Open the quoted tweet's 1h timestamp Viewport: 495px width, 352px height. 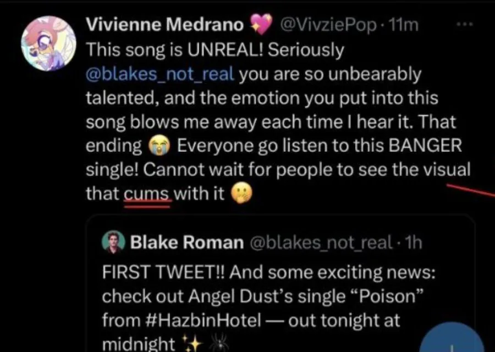coord(412,242)
